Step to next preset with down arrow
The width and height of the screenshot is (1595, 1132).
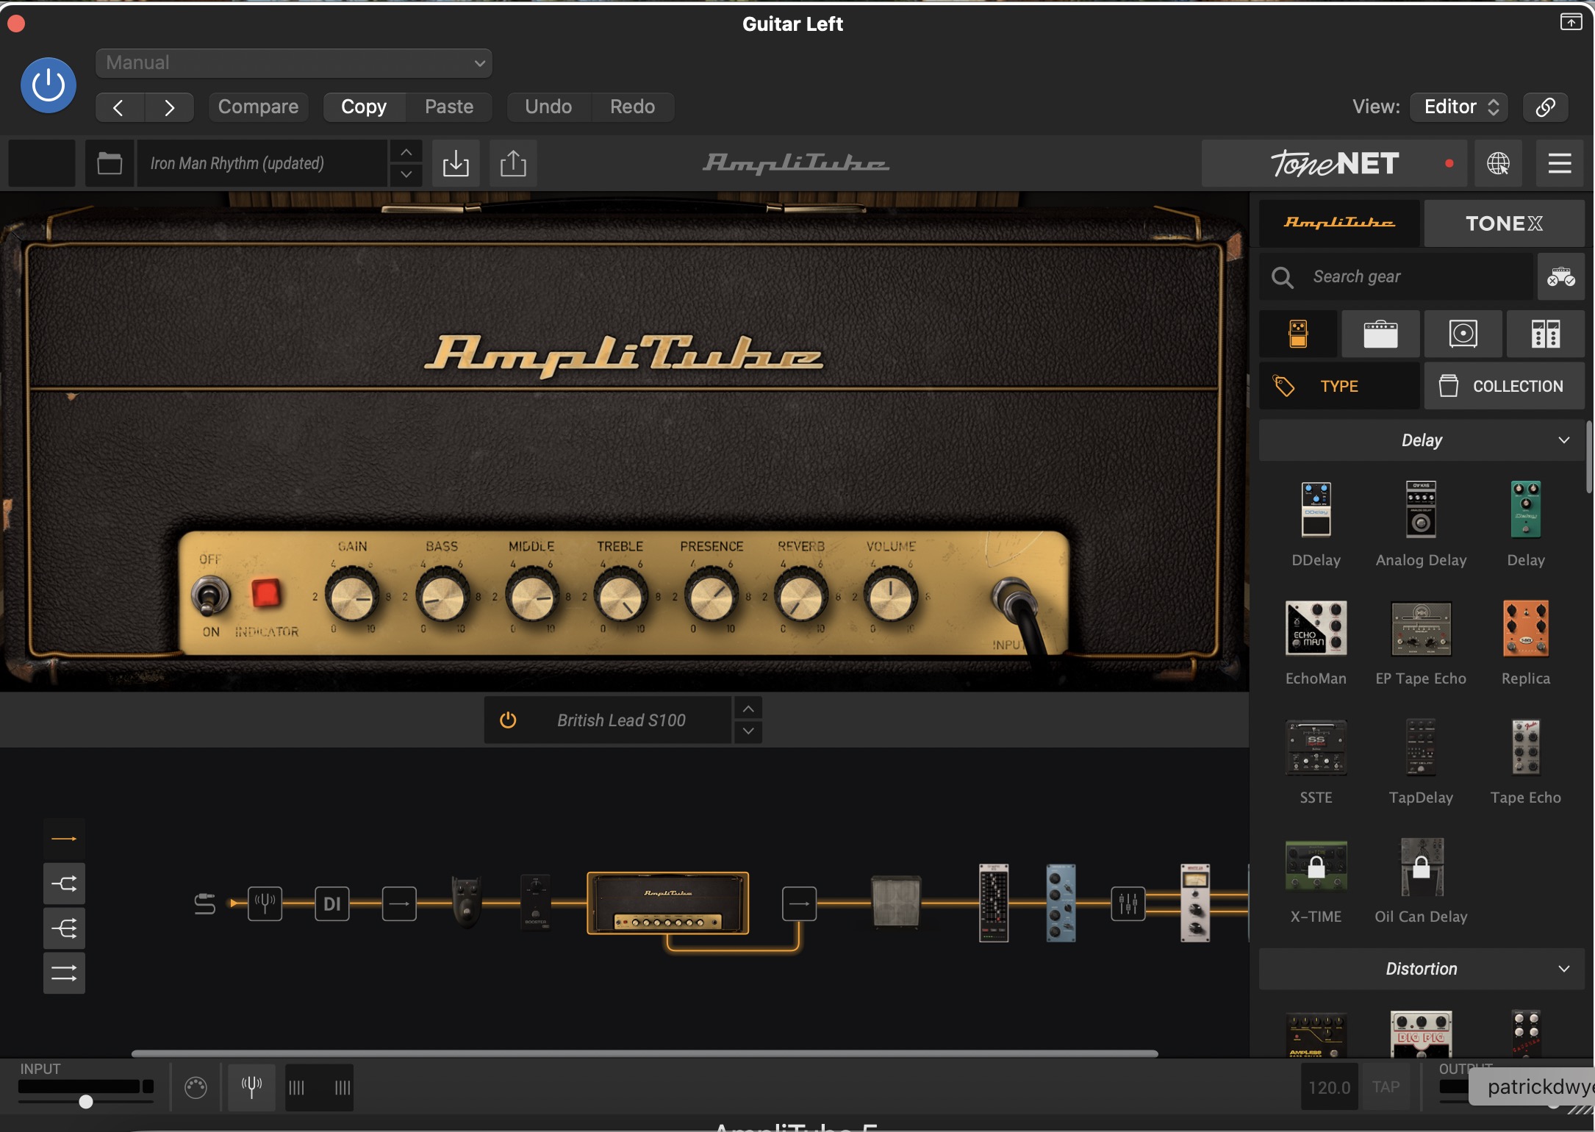click(406, 174)
